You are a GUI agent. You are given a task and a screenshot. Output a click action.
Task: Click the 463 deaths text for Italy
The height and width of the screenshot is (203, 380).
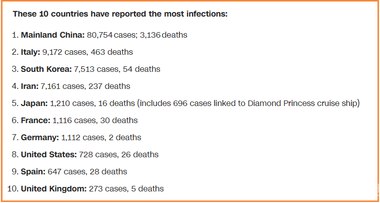coord(112,52)
